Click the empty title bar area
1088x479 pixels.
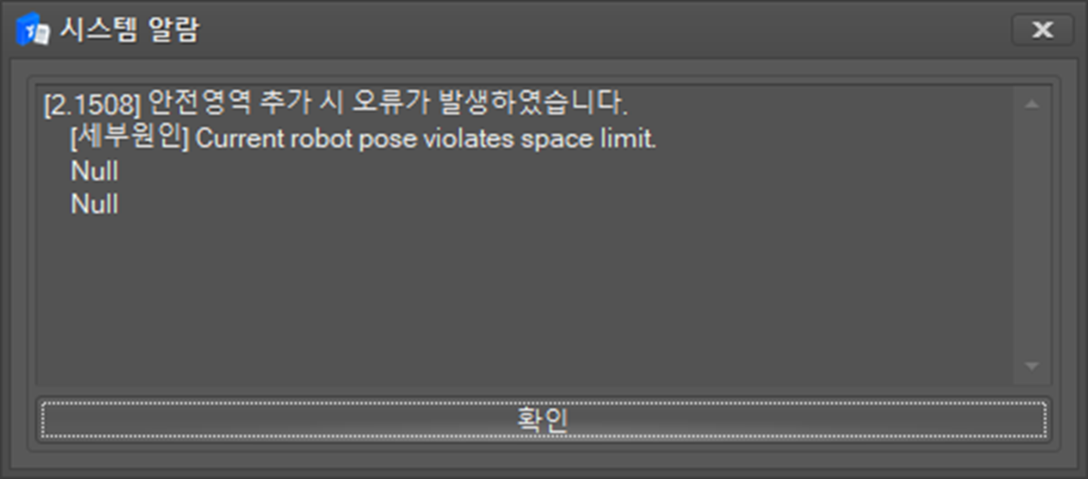click(598, 29)
